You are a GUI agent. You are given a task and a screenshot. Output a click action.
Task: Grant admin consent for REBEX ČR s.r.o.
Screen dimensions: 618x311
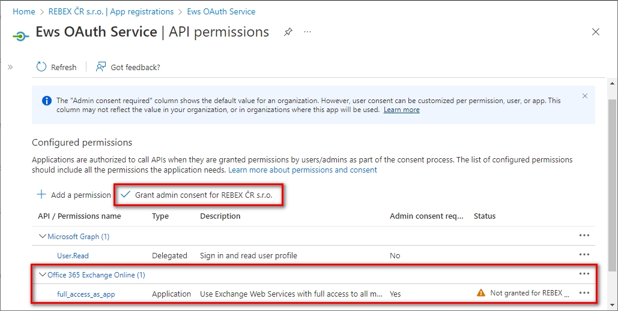pyautogui.click(x=197, y=195)
